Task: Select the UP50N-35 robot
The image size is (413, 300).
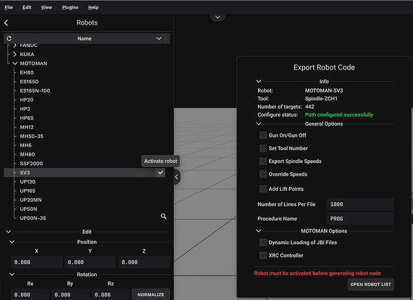Action: click(32, 218)
